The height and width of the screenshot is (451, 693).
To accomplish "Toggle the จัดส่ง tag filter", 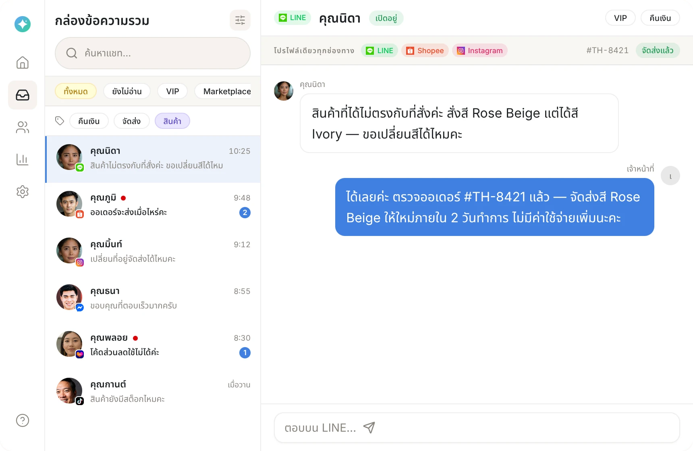I will (x=132, y=121).
